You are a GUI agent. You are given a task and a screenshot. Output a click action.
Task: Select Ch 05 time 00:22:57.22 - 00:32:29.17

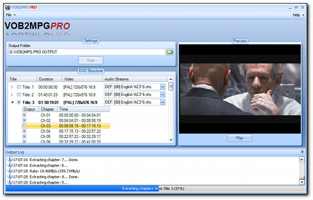tap(80, 137)
